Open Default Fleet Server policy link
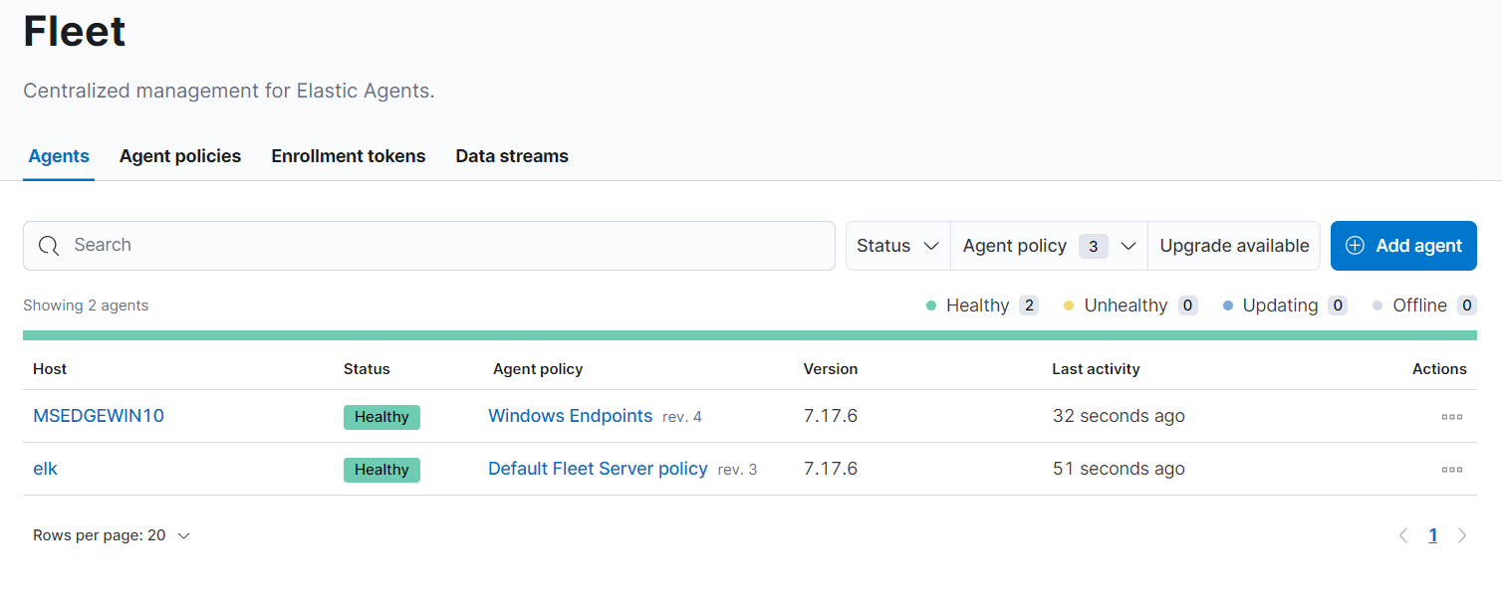Image resolution: width=1502 pixels, height=612 pixels. pyautogui.click(x=598, y=469)
